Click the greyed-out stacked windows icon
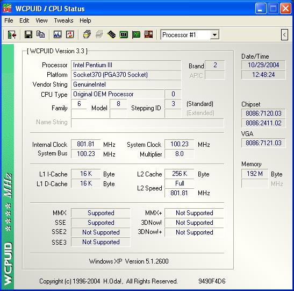 [99, 35]
